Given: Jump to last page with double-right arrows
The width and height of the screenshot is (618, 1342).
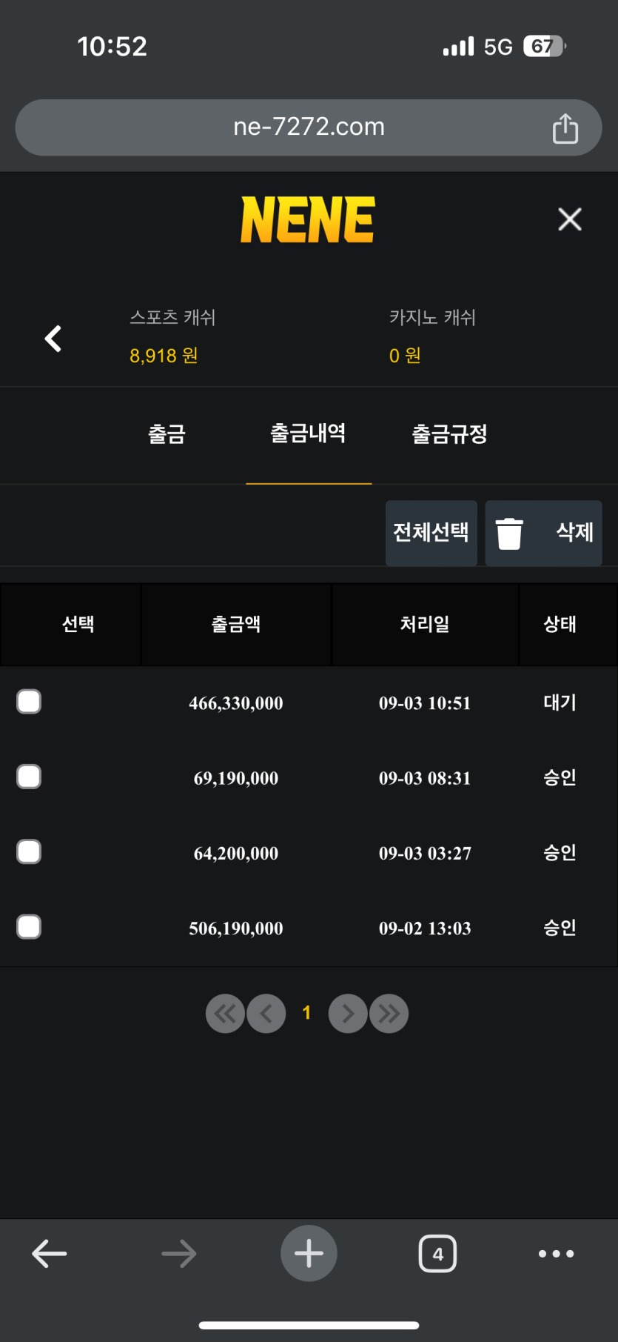Looking at the screenshot, I should point(389,1013).
